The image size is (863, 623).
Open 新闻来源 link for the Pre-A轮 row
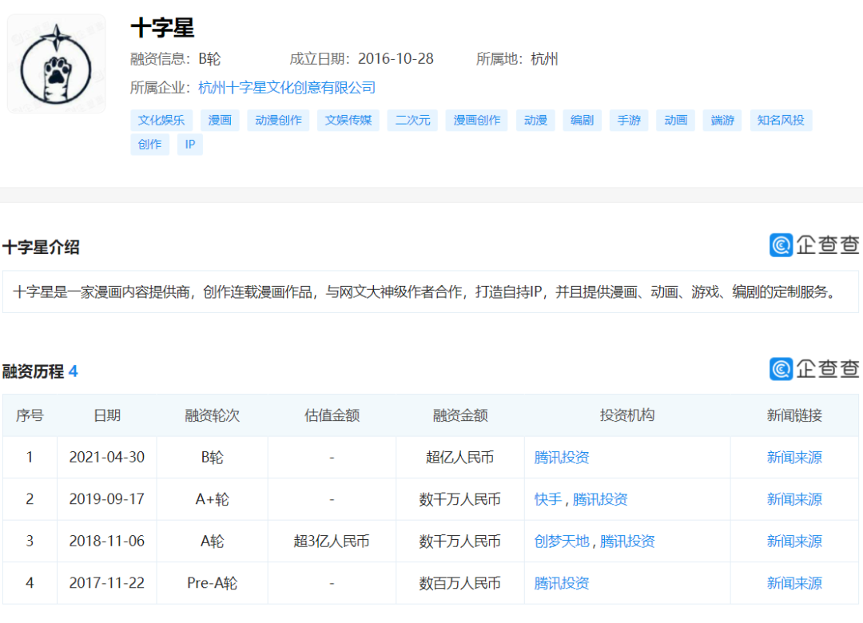tap(794, 583)
